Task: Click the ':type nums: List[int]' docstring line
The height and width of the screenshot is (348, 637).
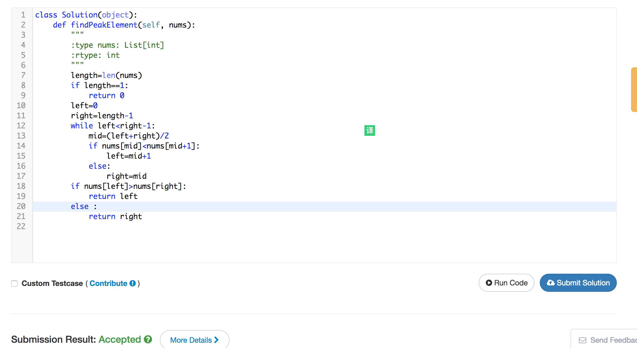Action: 117,45
